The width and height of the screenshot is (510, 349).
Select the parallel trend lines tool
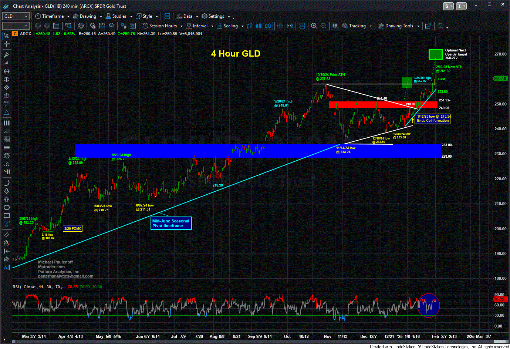coord(6,87)
